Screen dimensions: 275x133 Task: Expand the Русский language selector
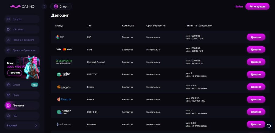[x=22, y=126]
